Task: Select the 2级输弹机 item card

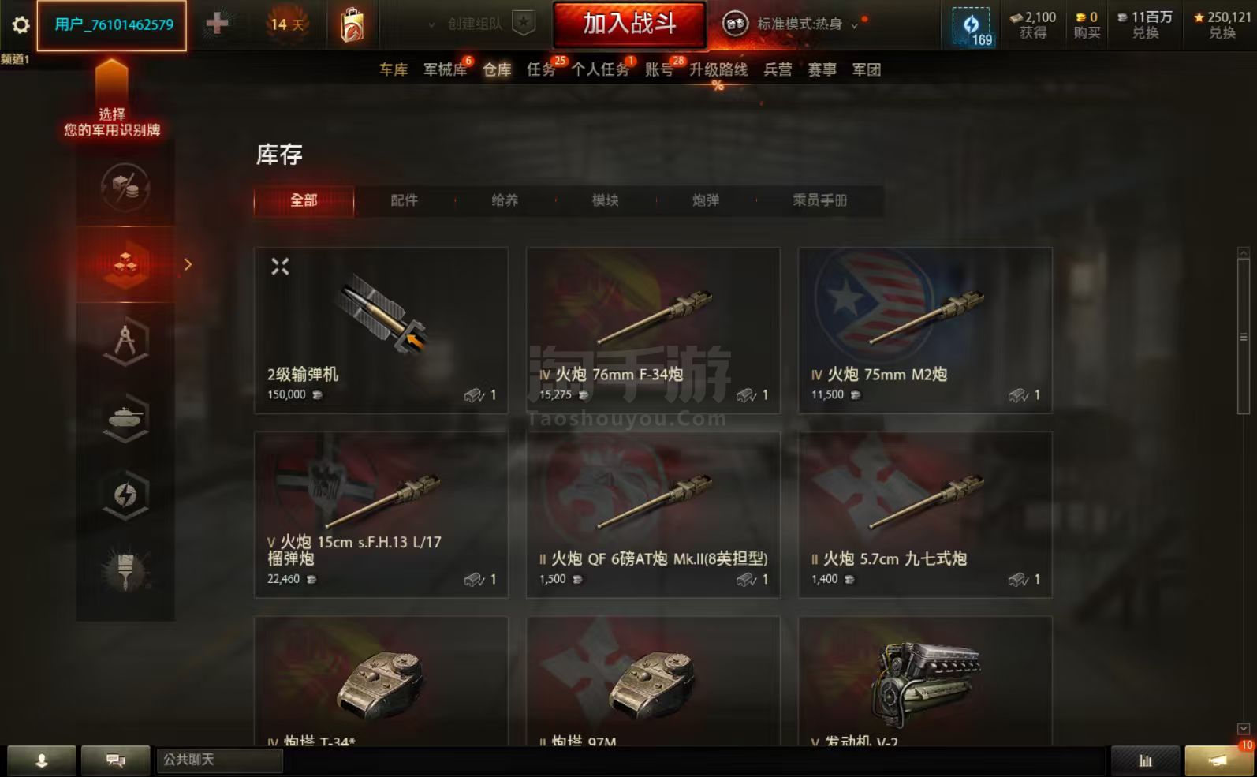Action: point(381,331)
